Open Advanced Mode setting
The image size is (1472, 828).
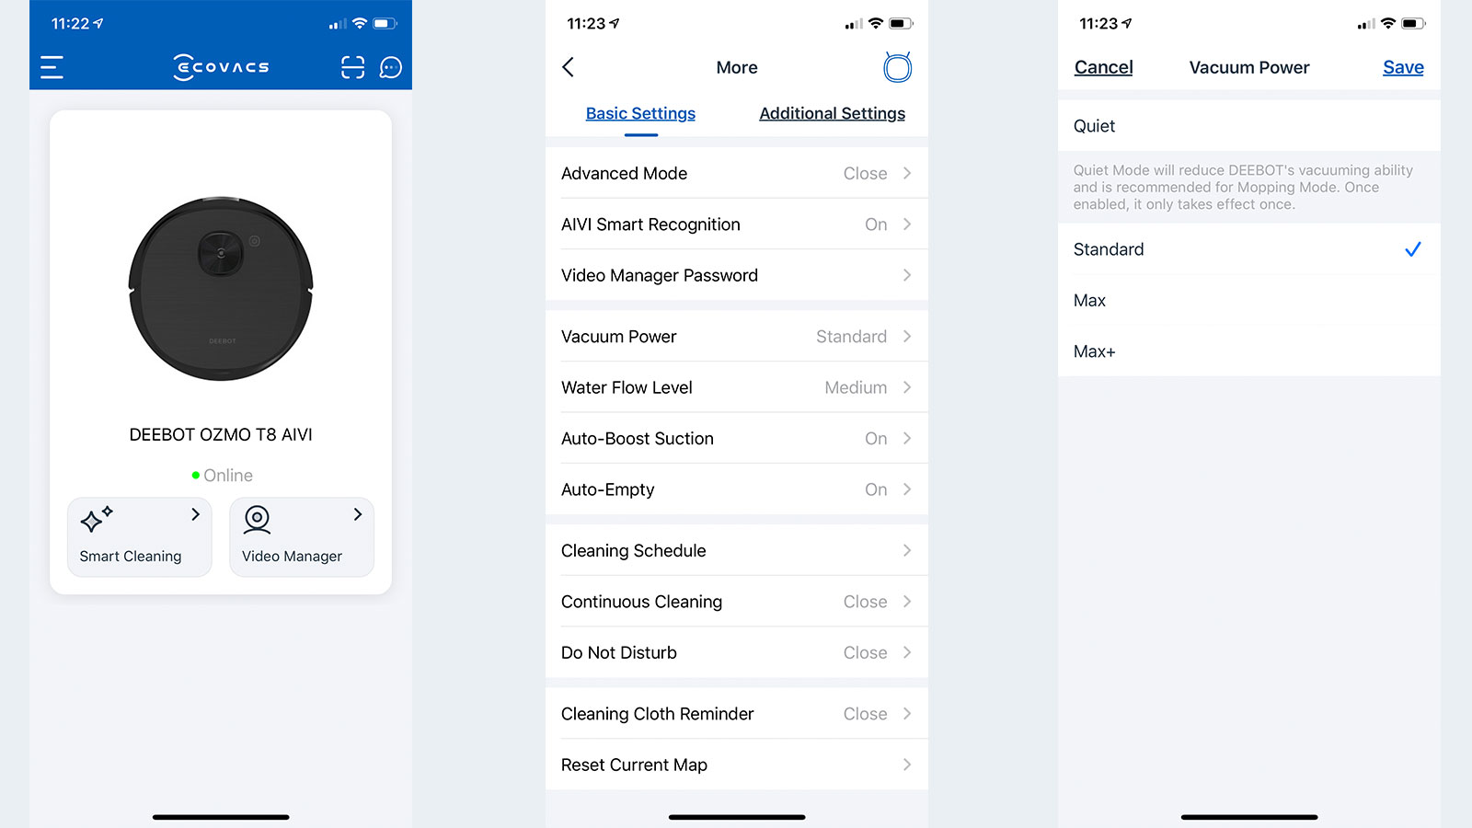click(737, 173)
